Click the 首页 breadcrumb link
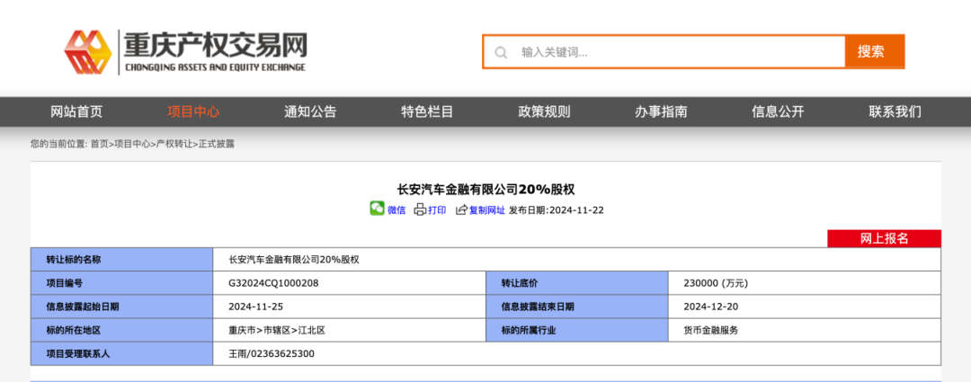This screenshot has width=971, height=382. pyautogui.click(x=99, y=144)
